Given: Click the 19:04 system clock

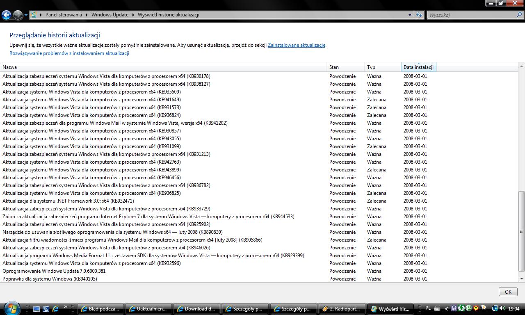Looking at the screenshot, I should click(x=514, y=308).
